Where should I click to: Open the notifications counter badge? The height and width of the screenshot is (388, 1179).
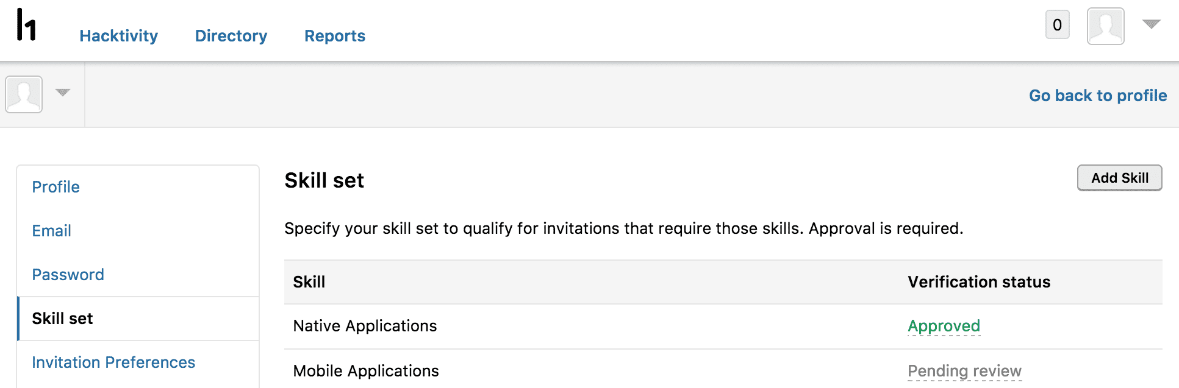tap(1057, 26)
